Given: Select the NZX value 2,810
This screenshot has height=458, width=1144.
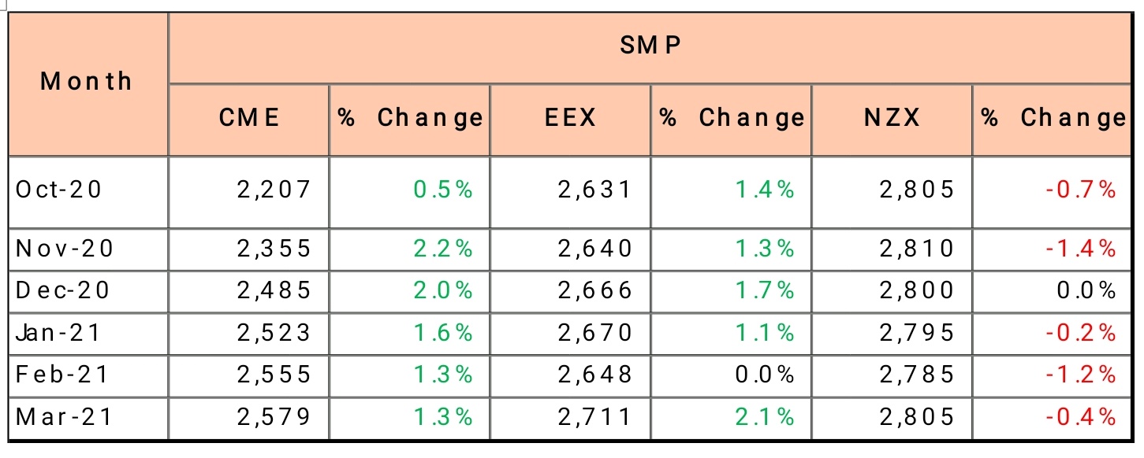Looking at the screenshot, I should 916,249.
